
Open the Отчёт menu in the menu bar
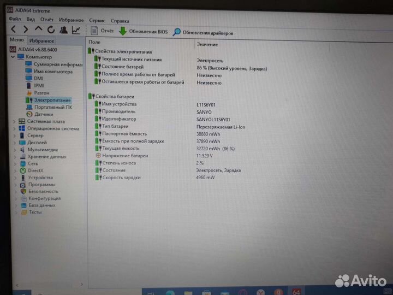tap(47, 19)
